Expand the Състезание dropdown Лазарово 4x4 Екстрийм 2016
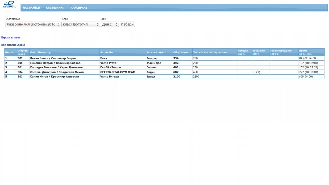Viewport: 329px width, 185px height. click(x=33, y=24)
